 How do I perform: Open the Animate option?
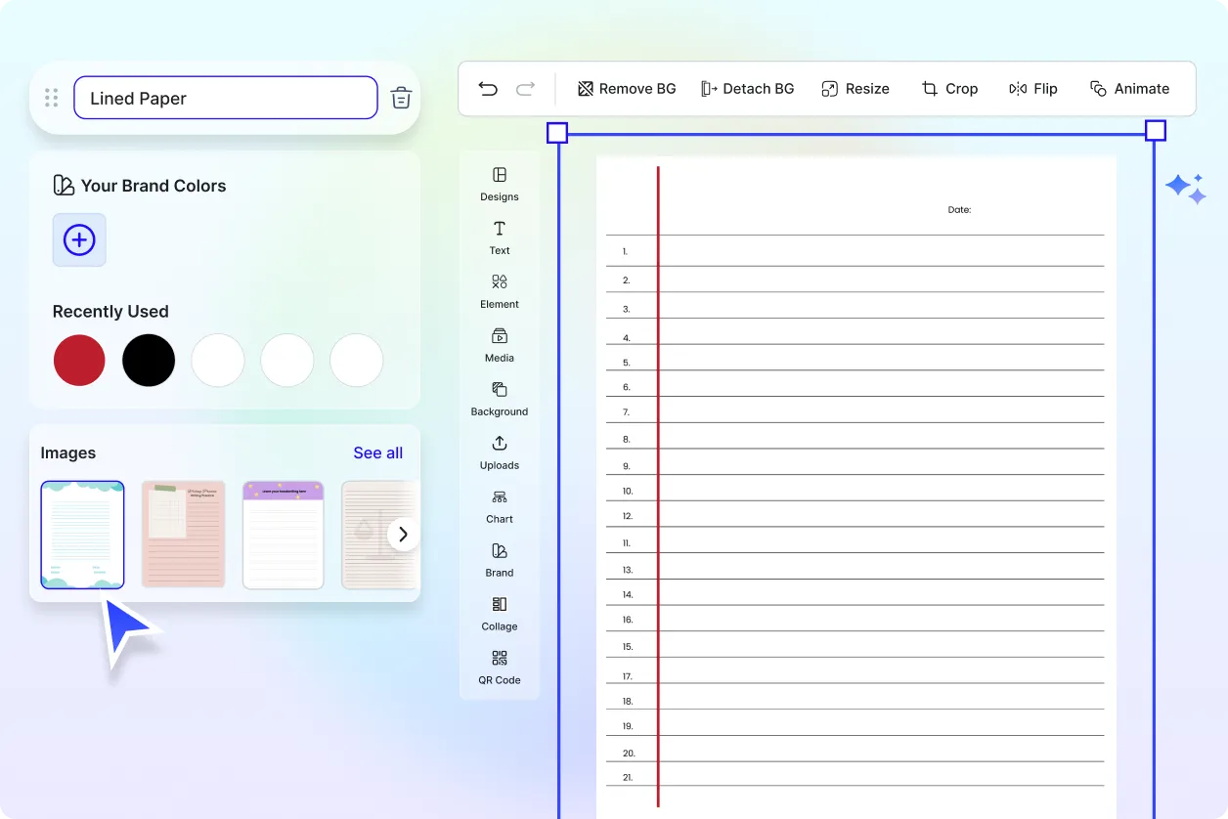click(1129, 89)
